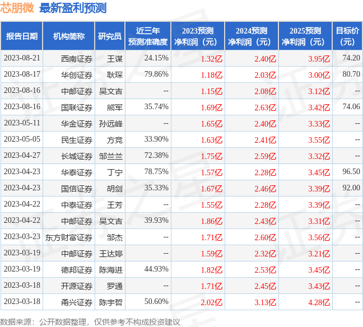This screenshot has height=327, width=363.
Task: Click target price 96.50
Action: (351, 171)
